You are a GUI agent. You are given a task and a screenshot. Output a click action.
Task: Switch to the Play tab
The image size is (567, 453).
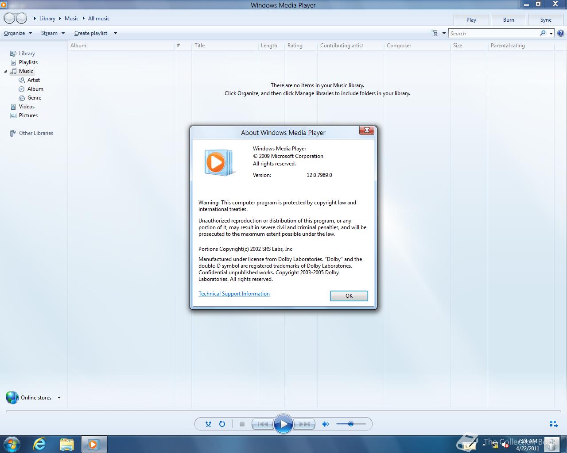(x=471, y=20)
